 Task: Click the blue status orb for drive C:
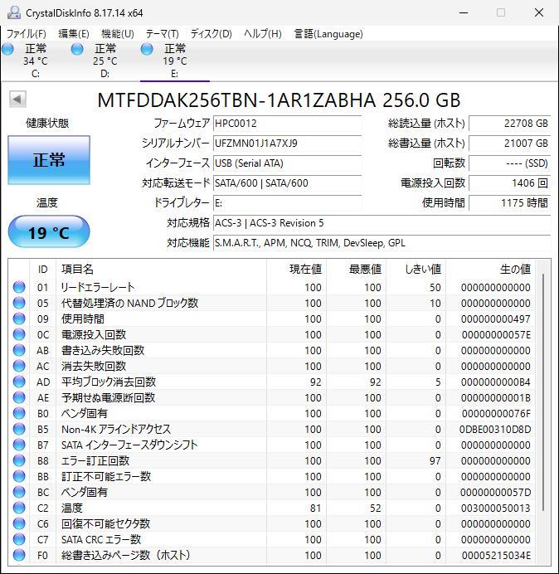click(7, 49)
